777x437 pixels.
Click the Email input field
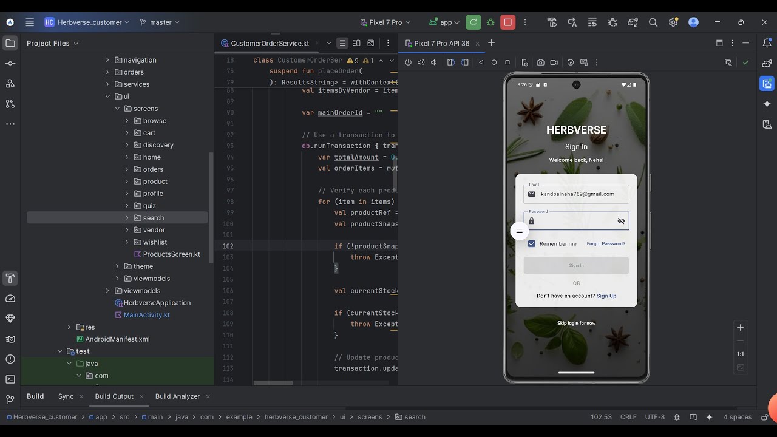577,194
